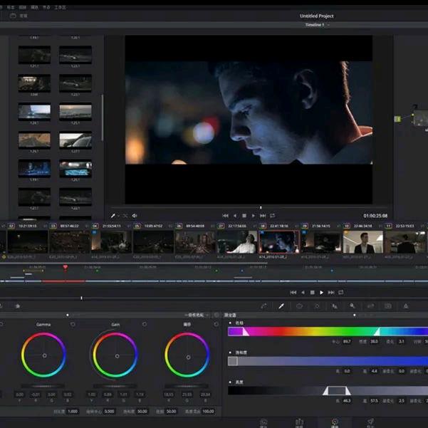Toggle the luminance qualifier enable dot
The image size is (428, 428).
tap(230, 382)
